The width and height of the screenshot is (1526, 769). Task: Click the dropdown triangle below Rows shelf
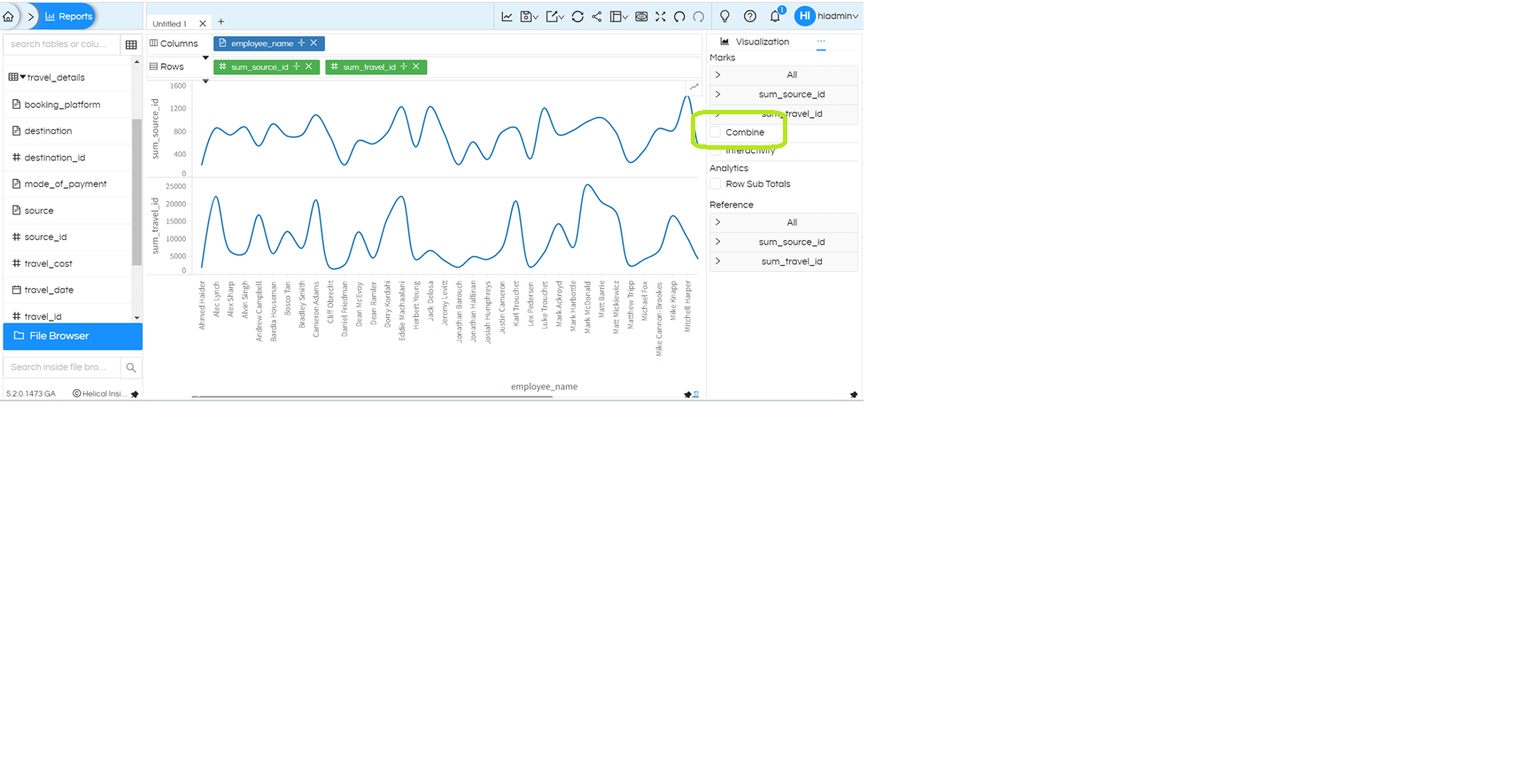(x=205, y=82)
